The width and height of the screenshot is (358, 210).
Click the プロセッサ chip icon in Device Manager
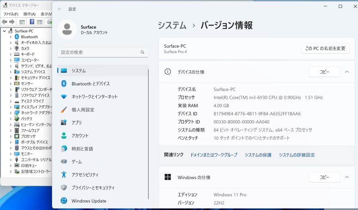click(x=17, y=136)
